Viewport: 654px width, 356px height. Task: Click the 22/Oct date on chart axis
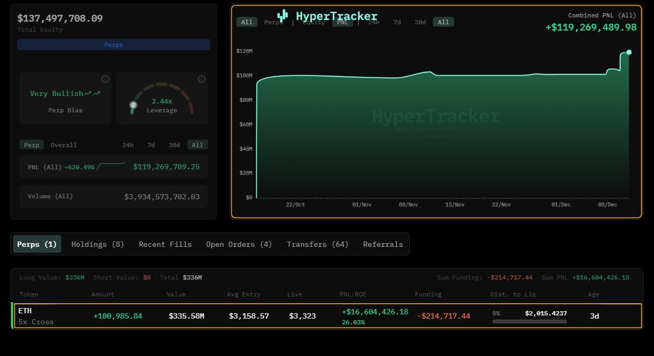295,204
